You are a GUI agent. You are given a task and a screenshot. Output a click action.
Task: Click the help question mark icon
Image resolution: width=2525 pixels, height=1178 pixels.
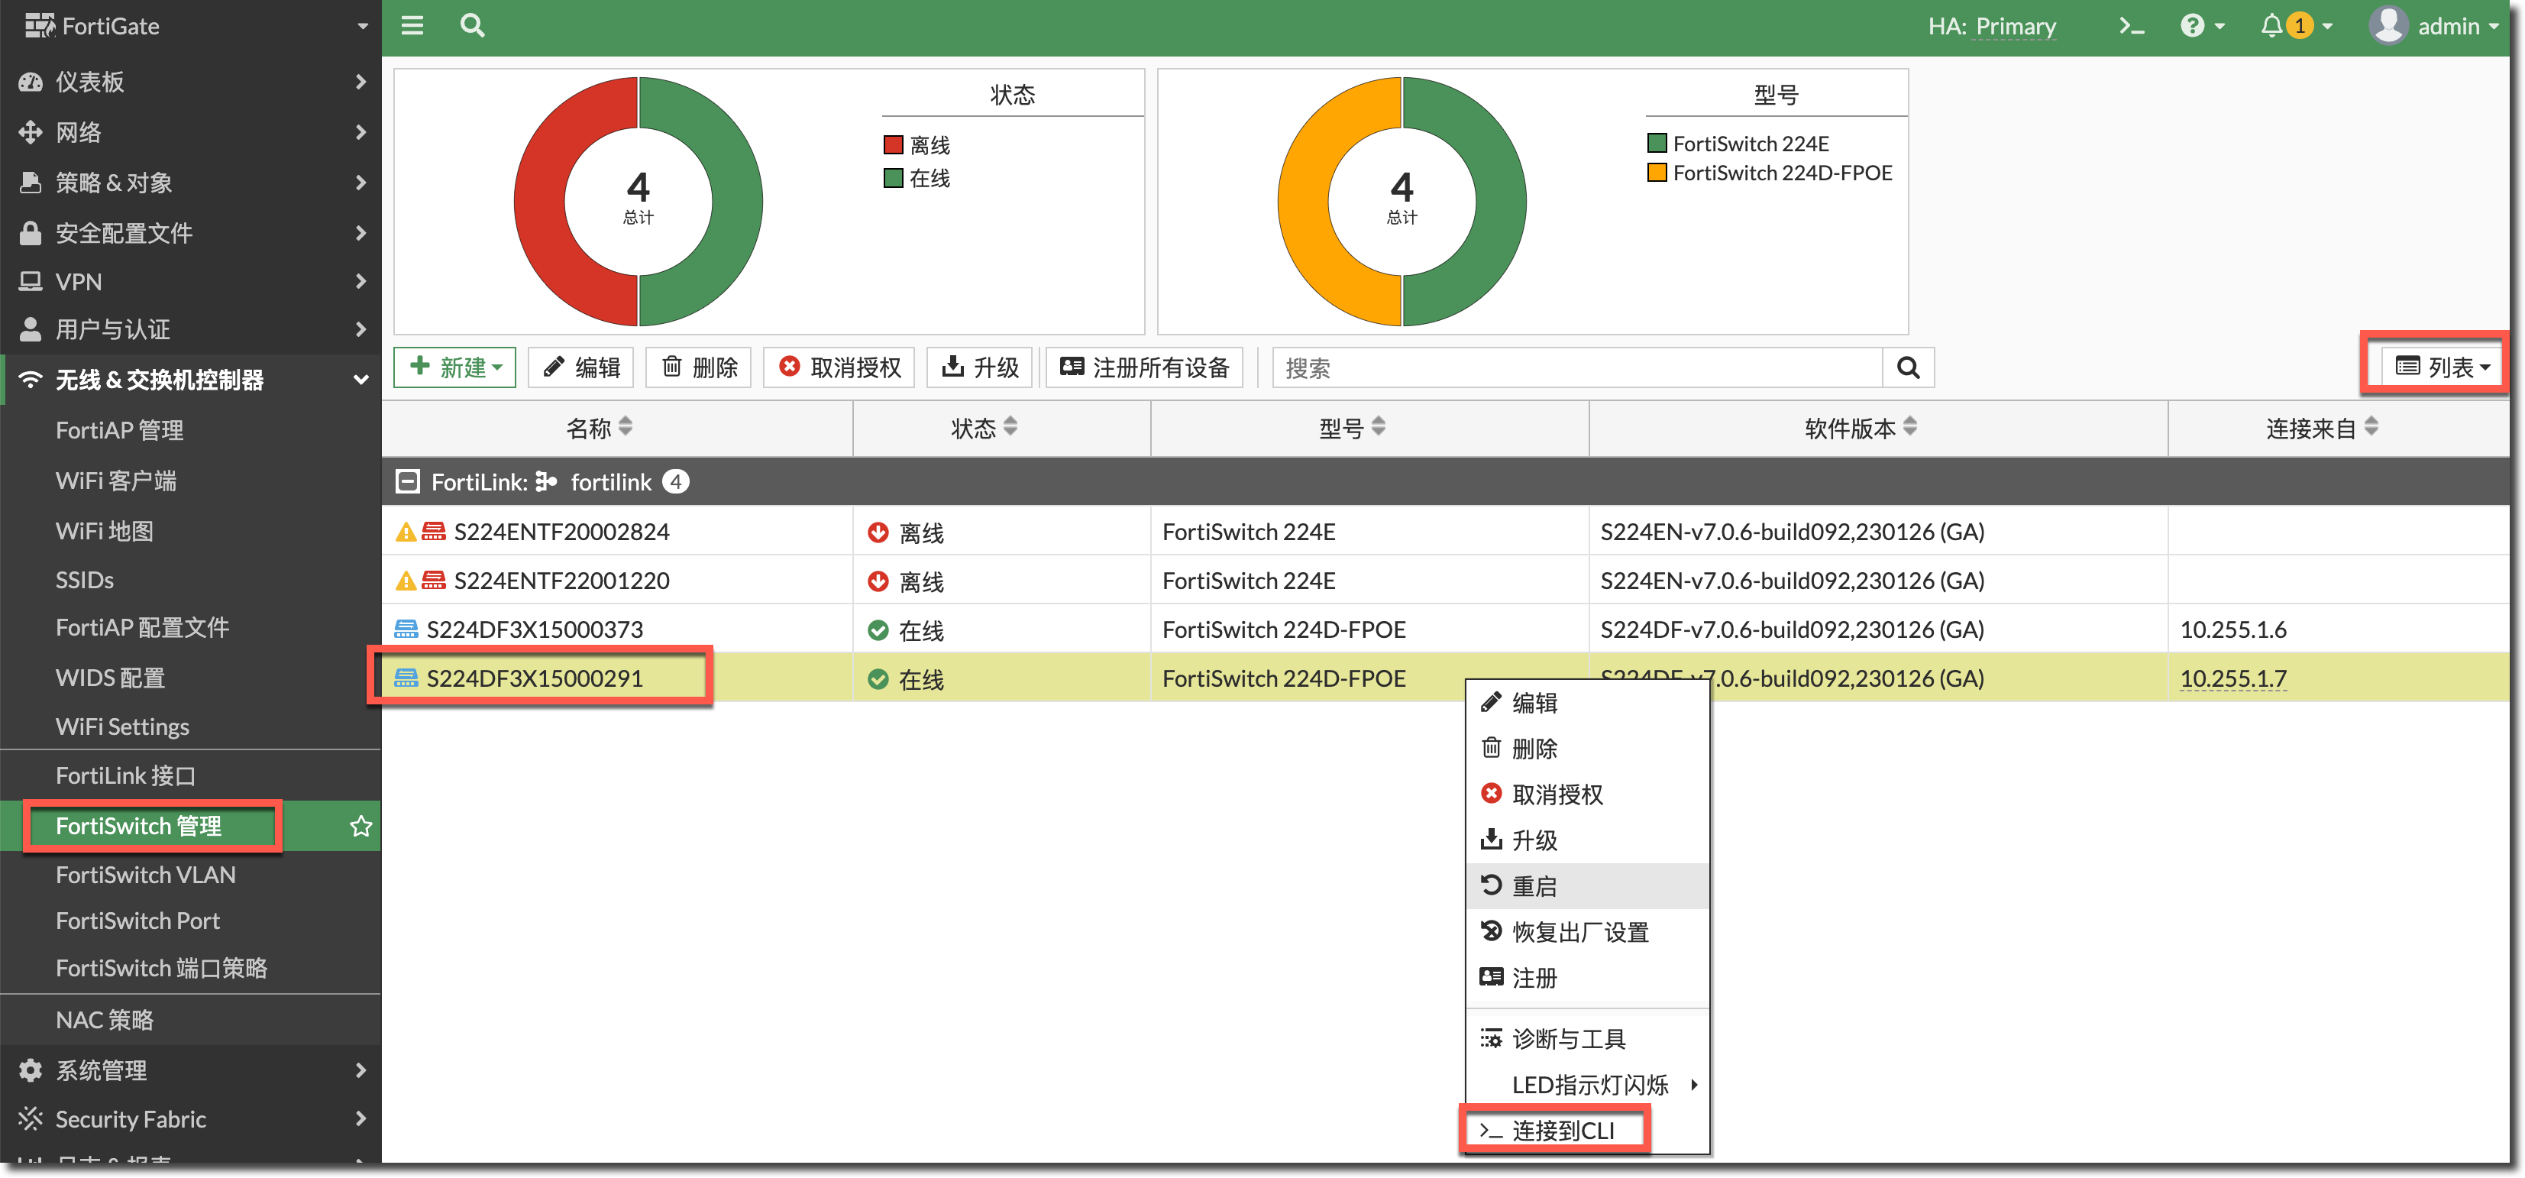(x=2192, y=27)
